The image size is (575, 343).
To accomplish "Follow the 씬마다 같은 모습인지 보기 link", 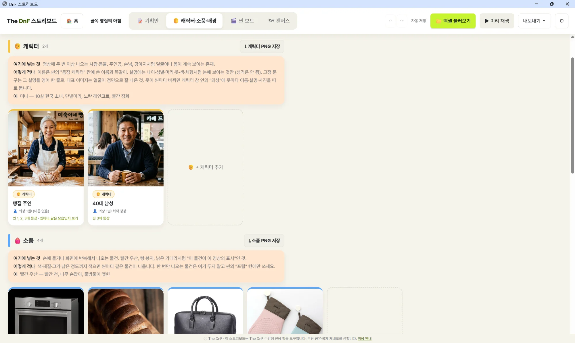I will pos(59,218).
